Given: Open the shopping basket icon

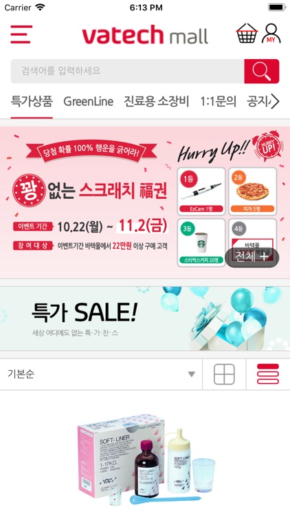Looking at the screenshot, I should (x=247, y=33).
